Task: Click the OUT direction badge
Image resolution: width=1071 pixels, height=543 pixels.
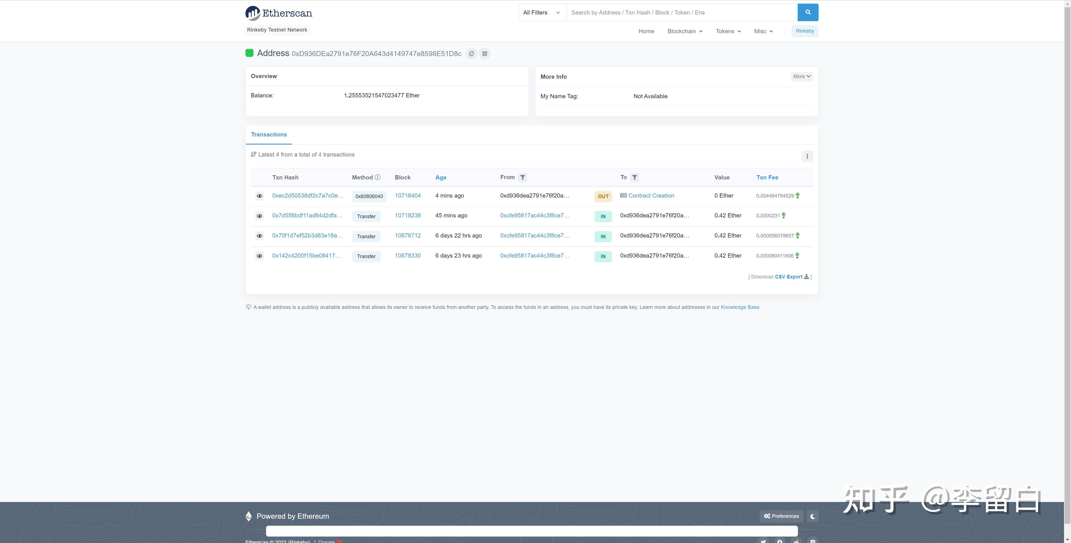Action: point(603,196)
